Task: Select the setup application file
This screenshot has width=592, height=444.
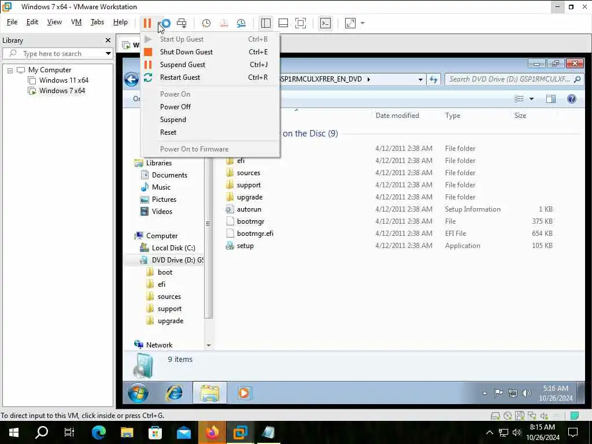Action: [x=245, y=246]
